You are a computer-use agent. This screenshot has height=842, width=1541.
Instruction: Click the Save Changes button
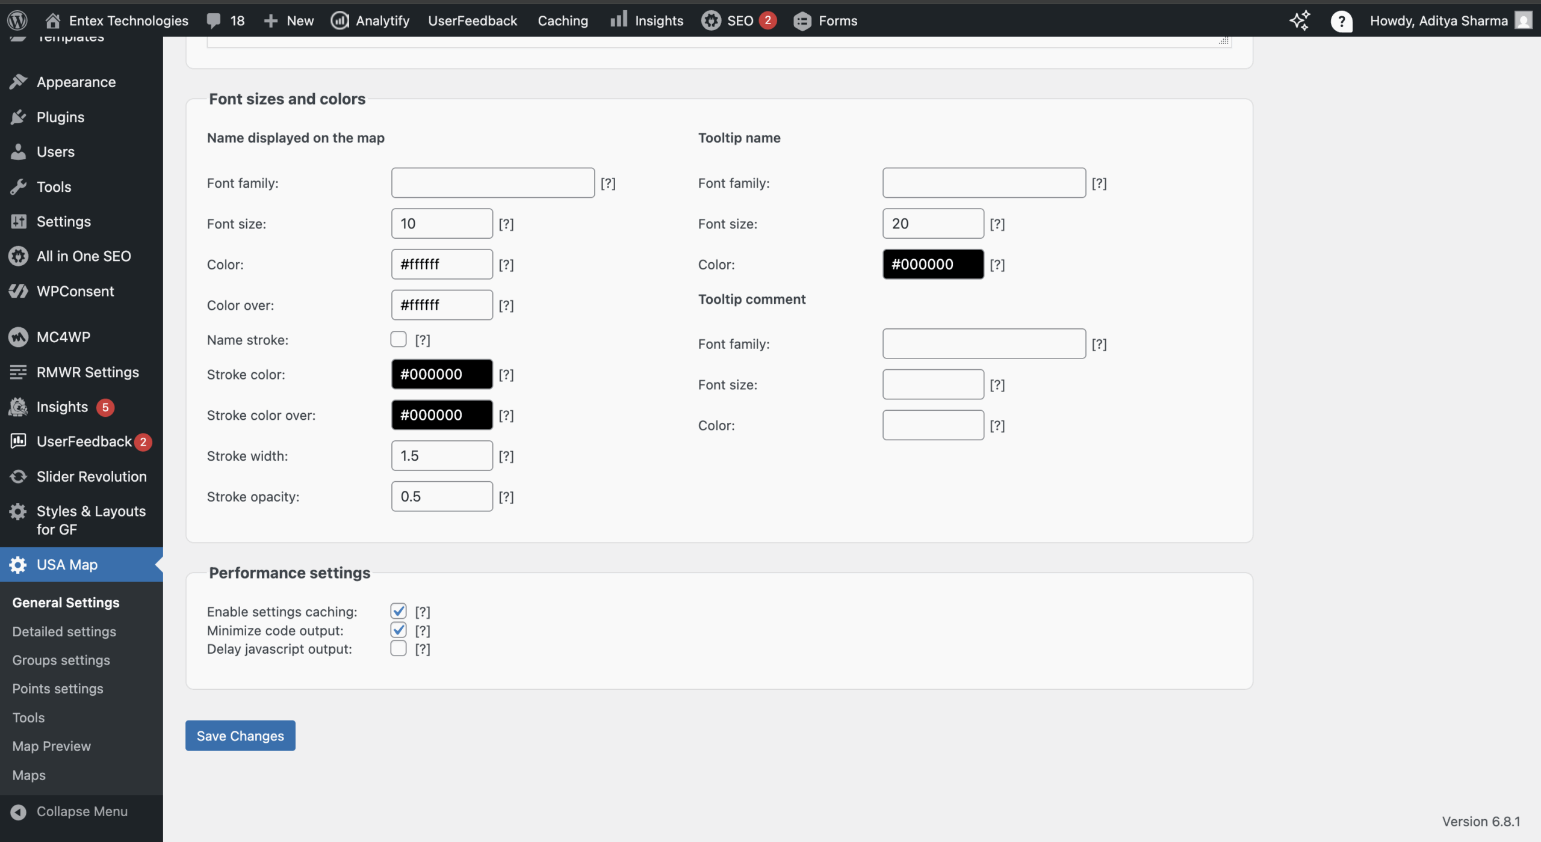click(240, 736)
